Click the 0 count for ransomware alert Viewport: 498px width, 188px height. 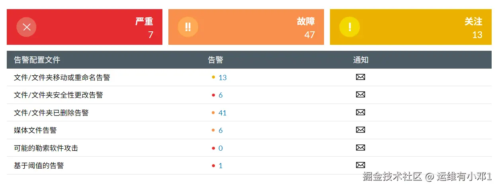coord(221,148)
